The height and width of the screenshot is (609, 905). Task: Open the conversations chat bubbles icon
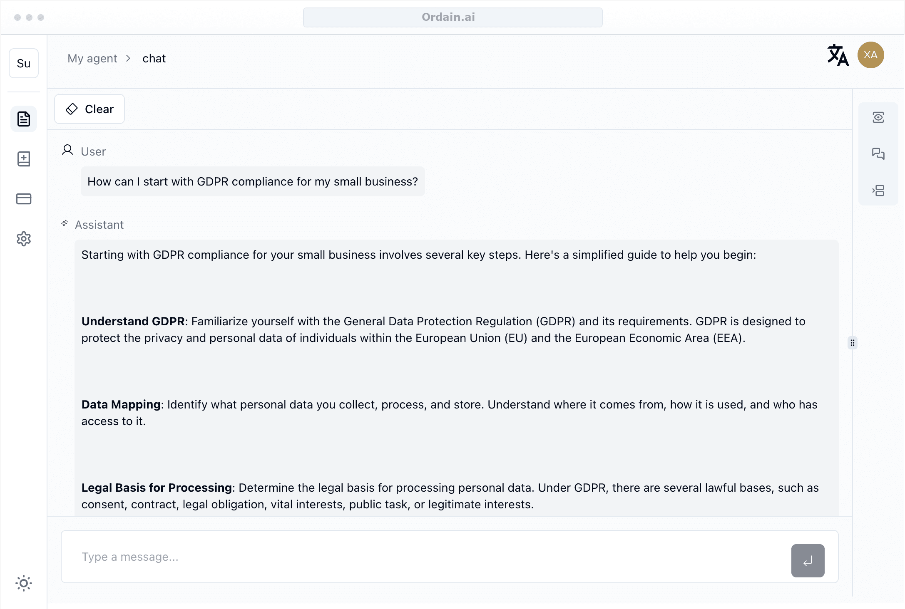click(878, 154)
